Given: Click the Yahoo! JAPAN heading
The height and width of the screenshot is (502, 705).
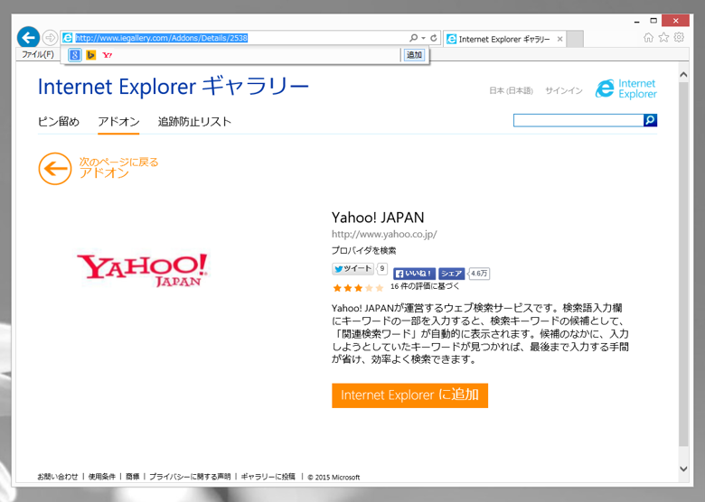Looking at the screenshot, I should 378,218.
